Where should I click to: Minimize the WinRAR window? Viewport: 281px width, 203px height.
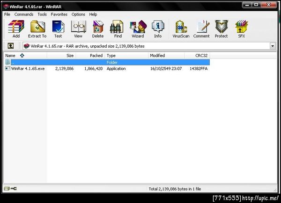[x=247, y=5]
